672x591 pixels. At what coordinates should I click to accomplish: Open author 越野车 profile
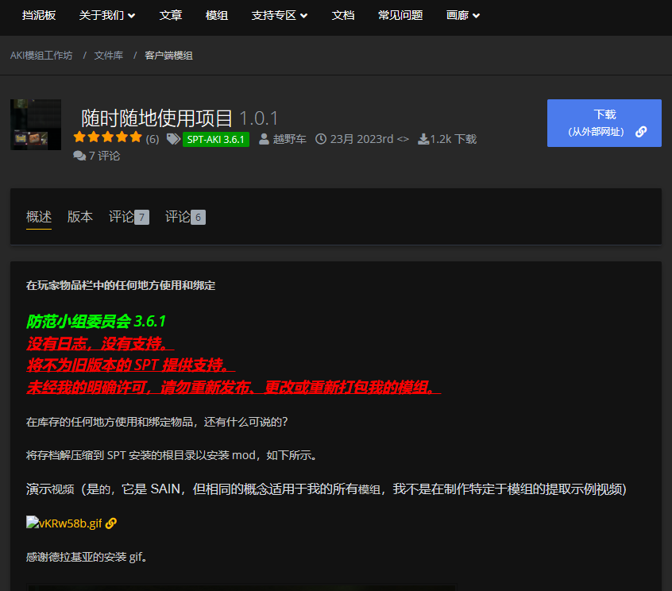[289, 139]
